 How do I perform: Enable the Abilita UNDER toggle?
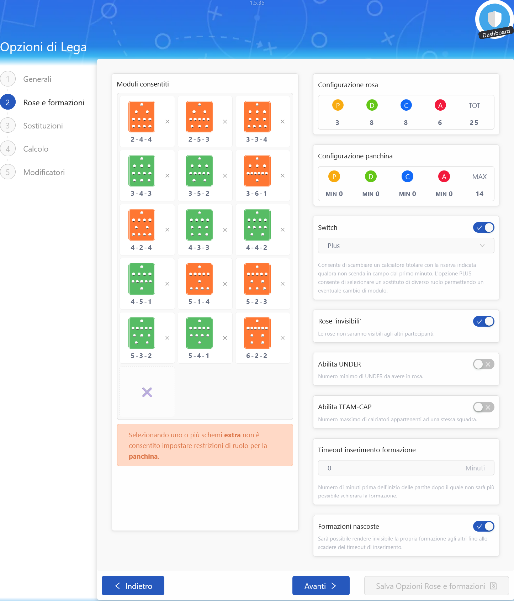[483, 364]
